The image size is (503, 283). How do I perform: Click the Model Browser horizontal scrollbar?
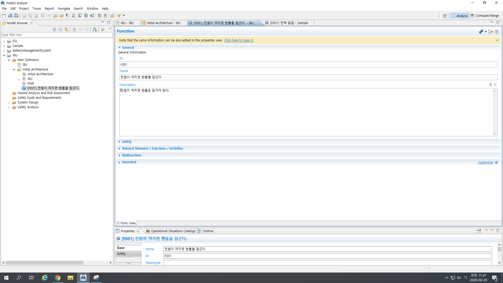click(x=45, y=263)
